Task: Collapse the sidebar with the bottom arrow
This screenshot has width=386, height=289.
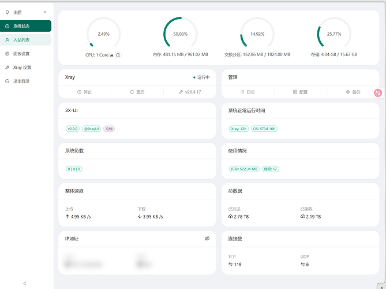Action: [x=25, y=283]
